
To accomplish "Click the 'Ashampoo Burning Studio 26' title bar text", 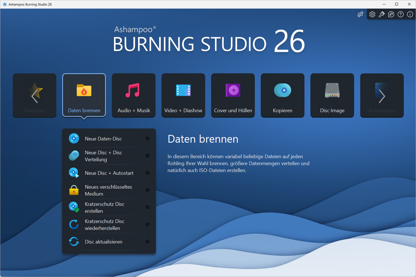I will tap(30, 4).
